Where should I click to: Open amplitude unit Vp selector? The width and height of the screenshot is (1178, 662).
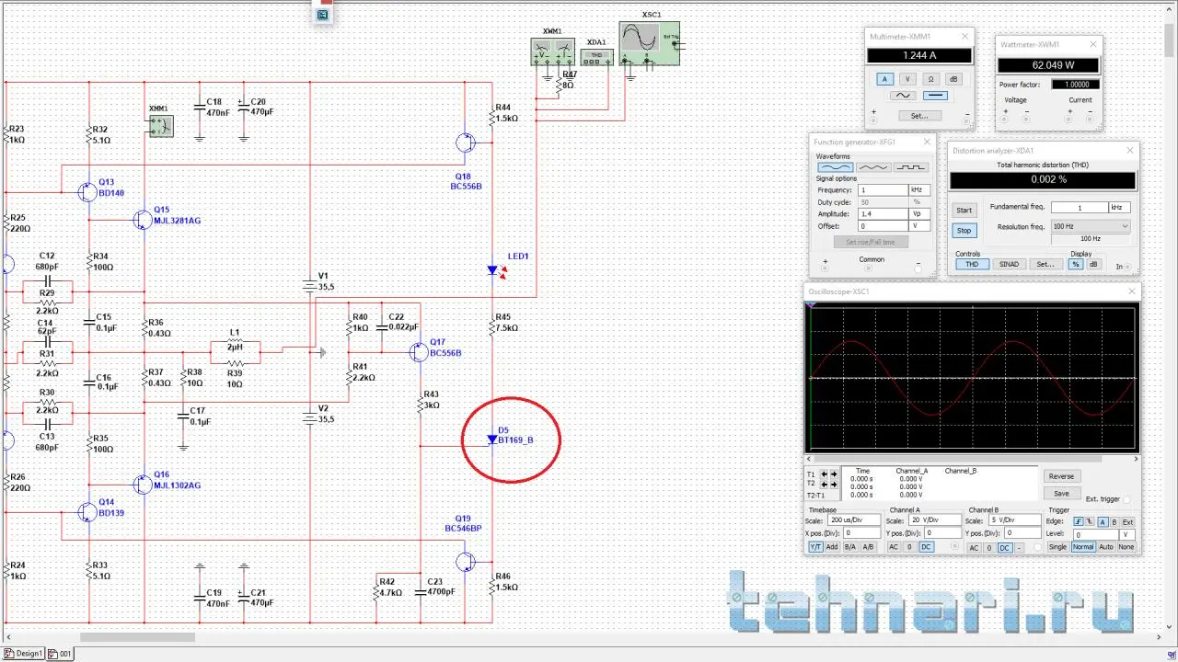917,213
